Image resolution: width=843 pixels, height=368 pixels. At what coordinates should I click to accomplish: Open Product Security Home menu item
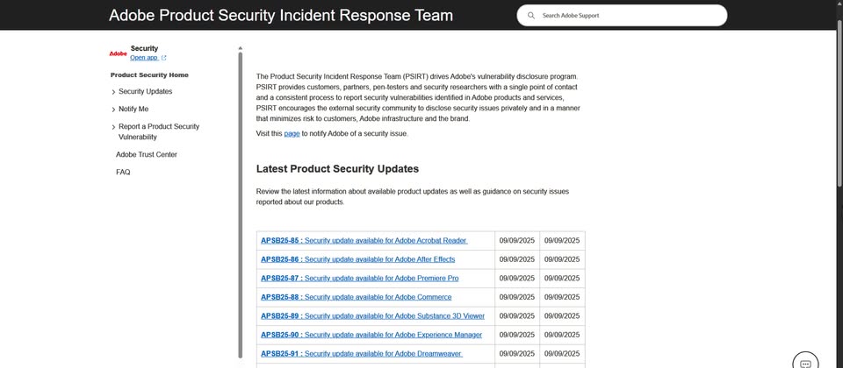click(x=149, y=75)
